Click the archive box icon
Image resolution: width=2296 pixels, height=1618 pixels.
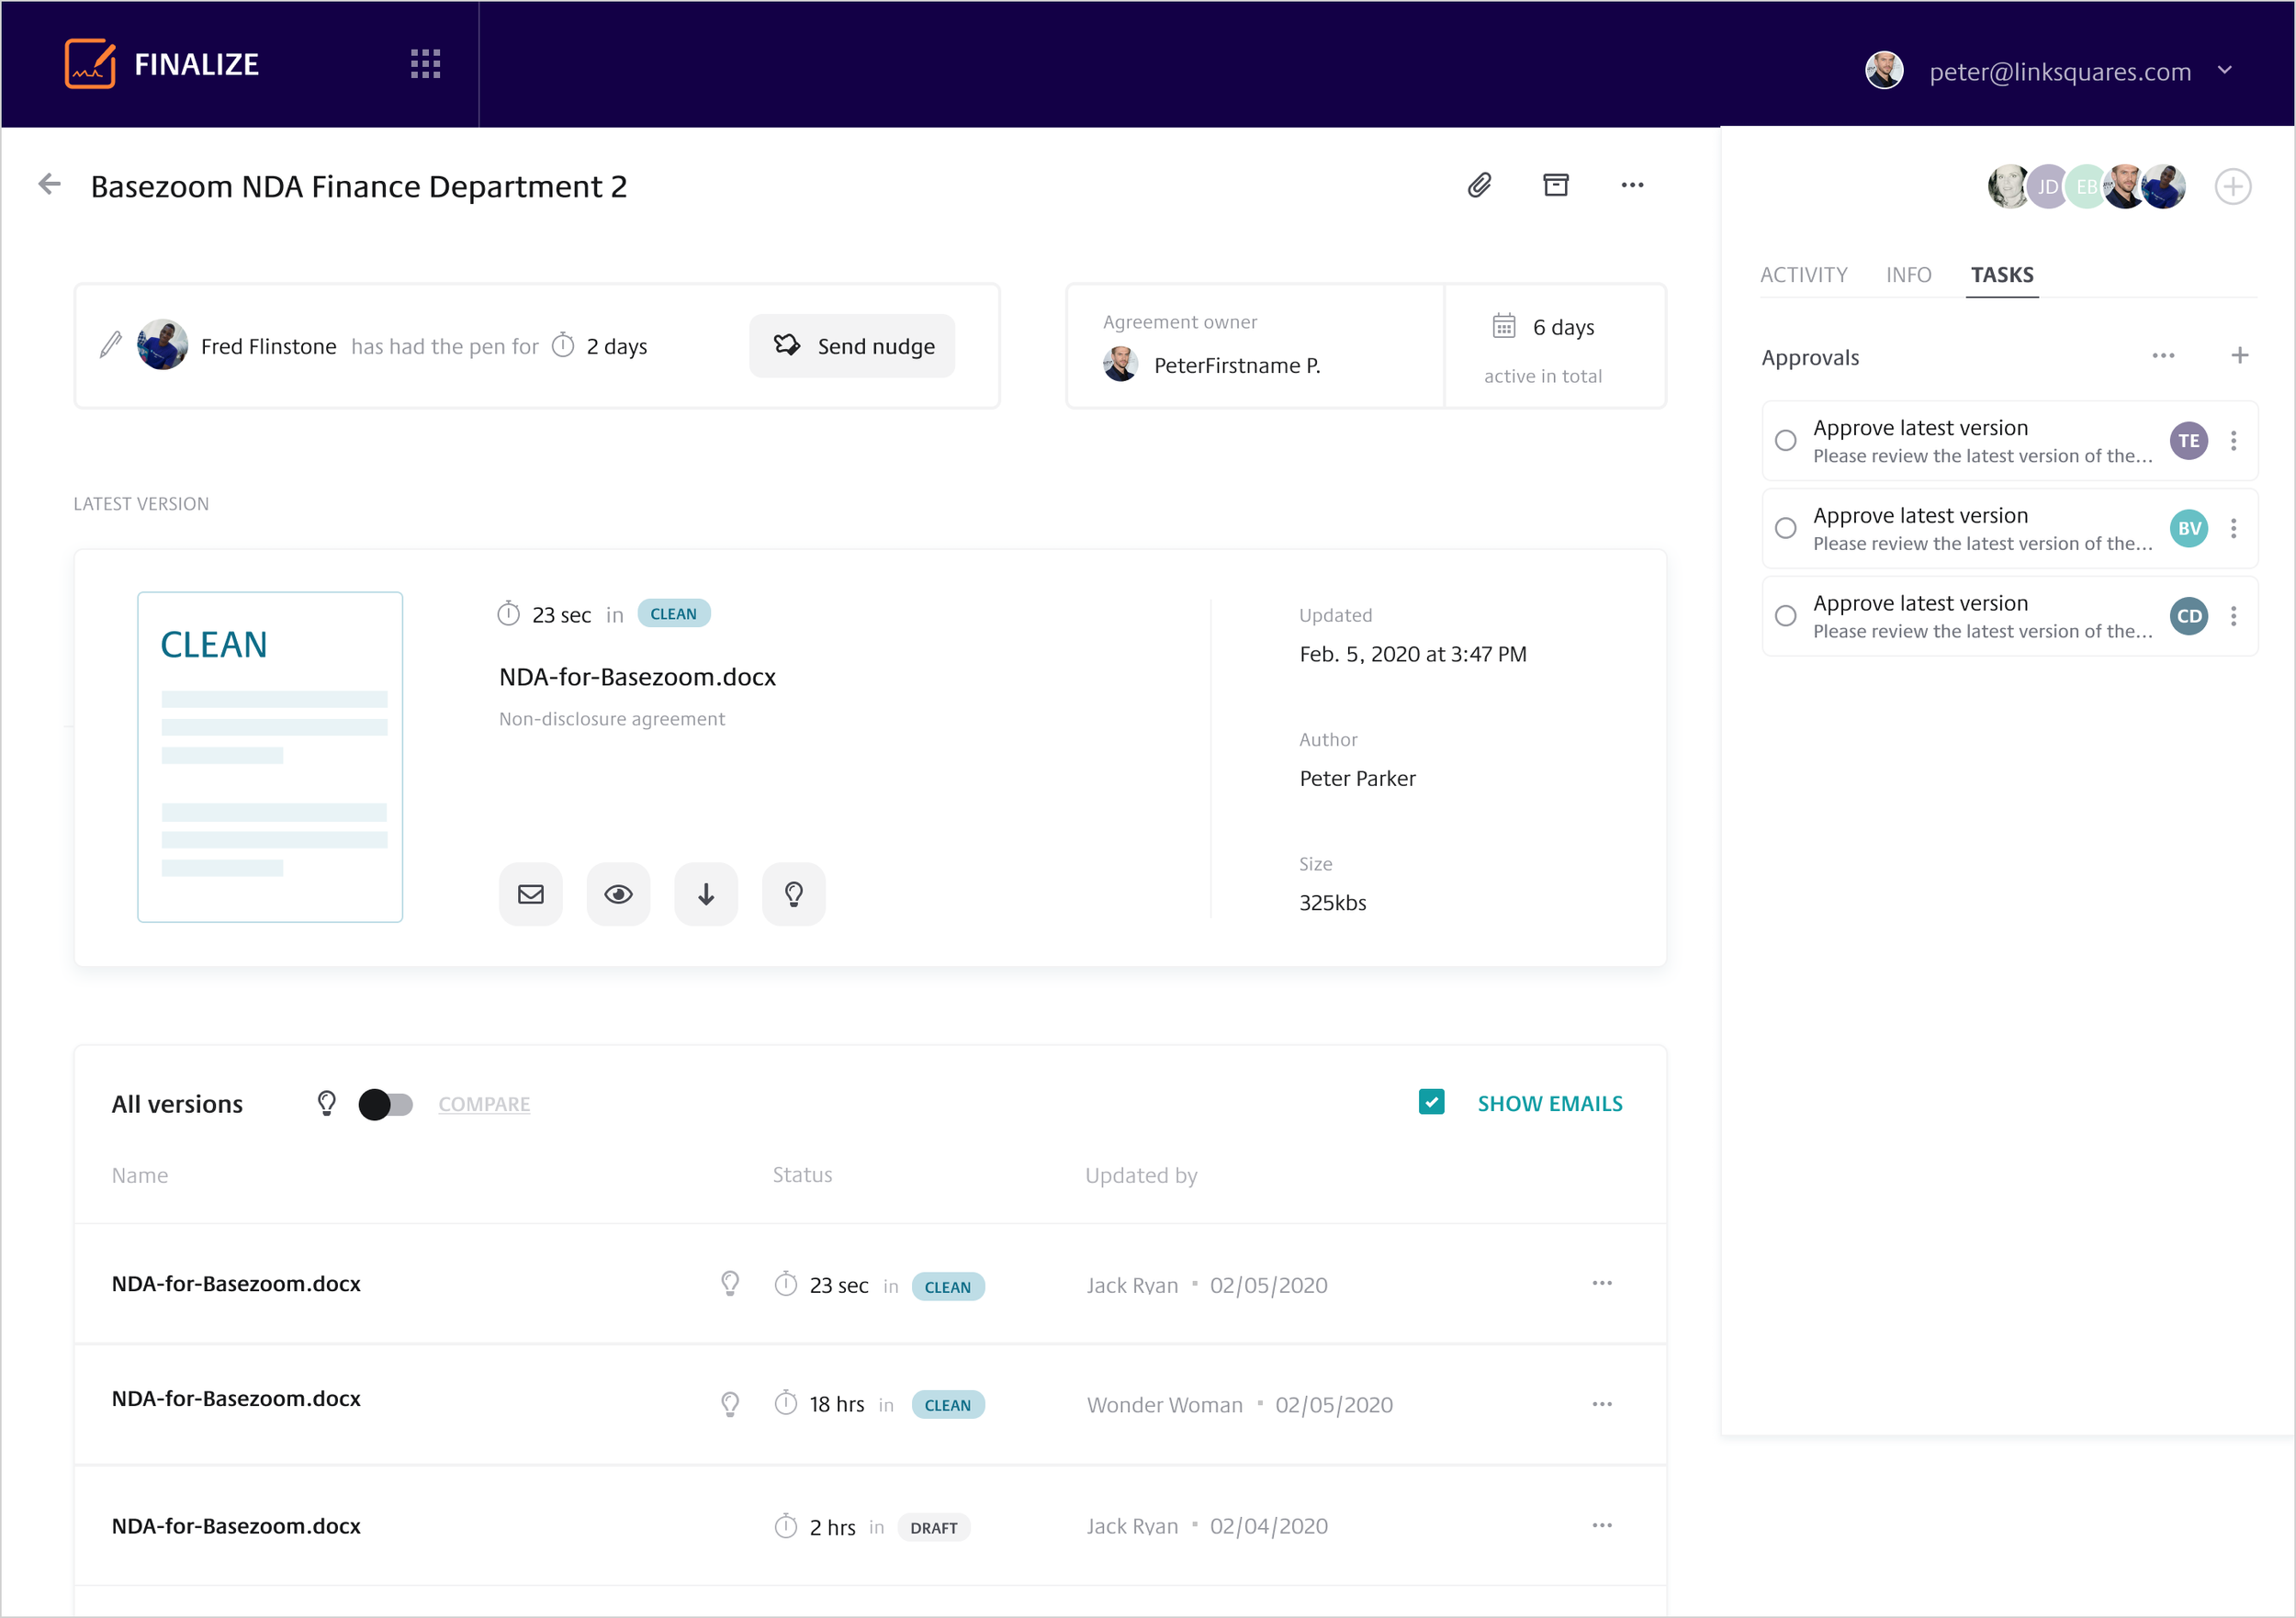(x=1555, y=185)
